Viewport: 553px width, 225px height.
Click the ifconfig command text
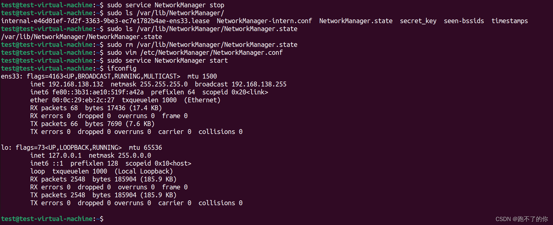(x=122, y=69)
